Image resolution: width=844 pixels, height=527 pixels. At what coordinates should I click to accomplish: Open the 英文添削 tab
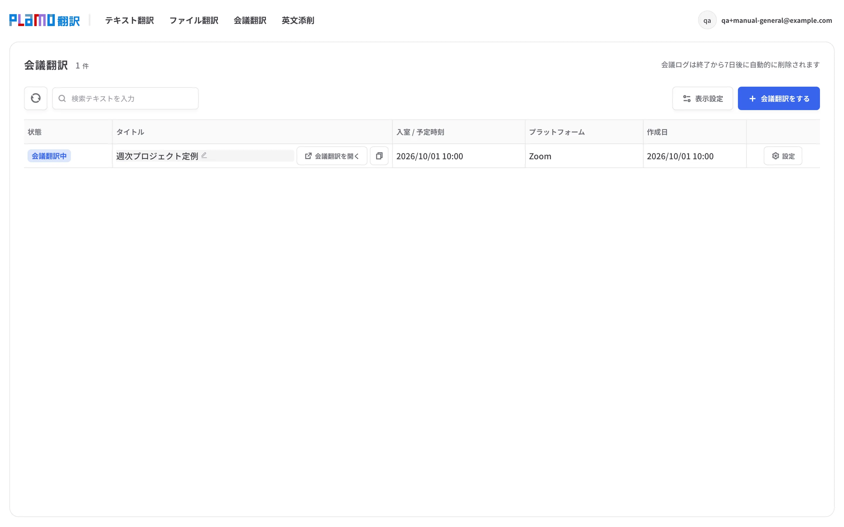point(298,20)
